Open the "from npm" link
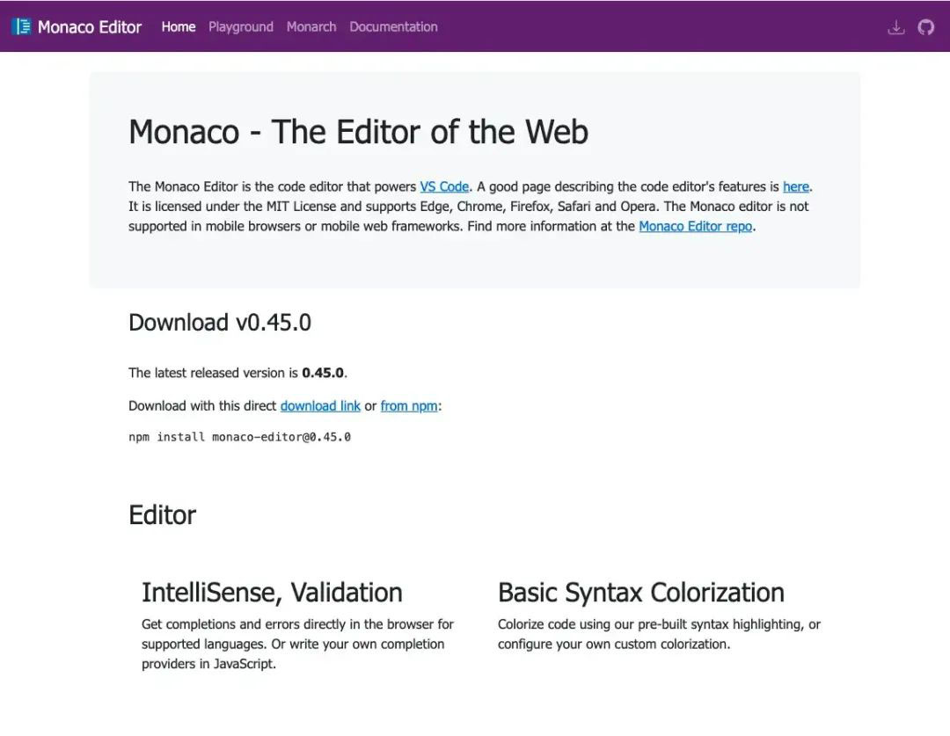 point(408,405)
